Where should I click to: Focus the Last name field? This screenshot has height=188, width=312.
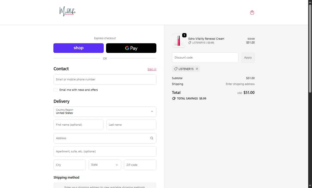tap(131, 125)
